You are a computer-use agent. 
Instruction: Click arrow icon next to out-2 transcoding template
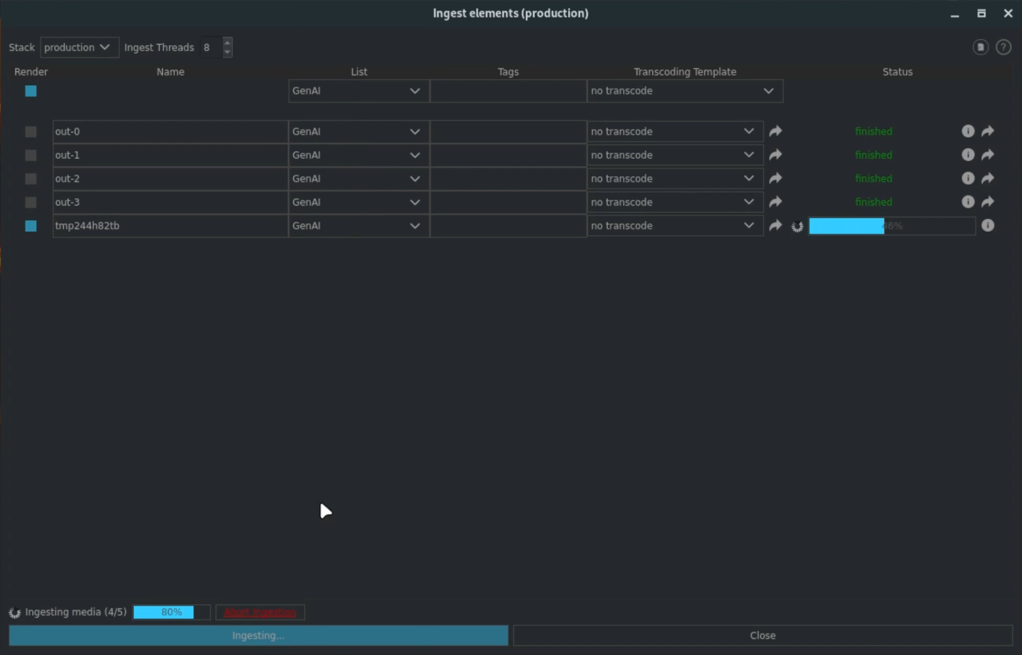point(775,178)
